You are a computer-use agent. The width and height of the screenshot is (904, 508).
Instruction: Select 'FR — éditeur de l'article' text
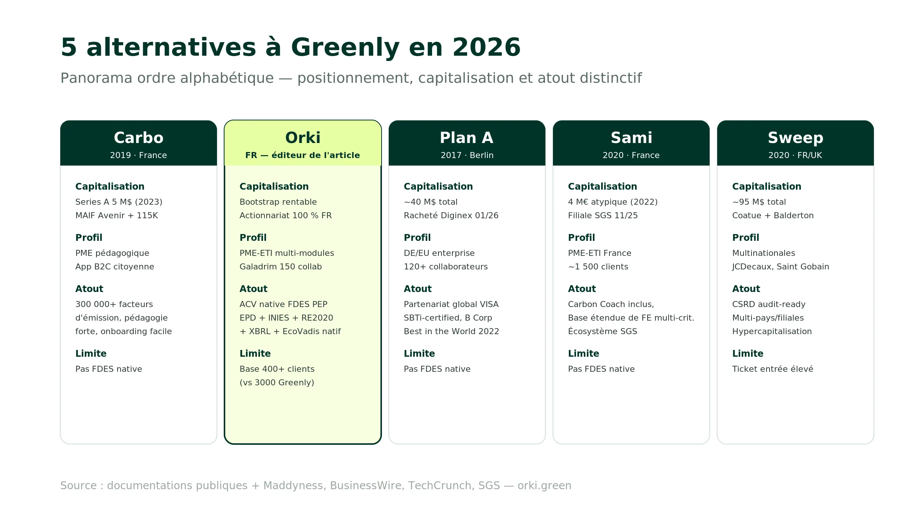303,155
